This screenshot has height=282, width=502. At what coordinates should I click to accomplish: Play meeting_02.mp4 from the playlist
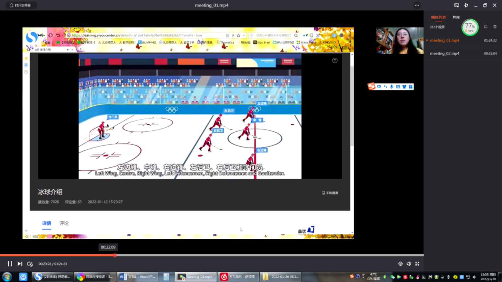pos(445,54)
